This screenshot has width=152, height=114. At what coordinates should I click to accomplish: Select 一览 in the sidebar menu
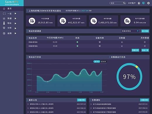click(9, 14)
